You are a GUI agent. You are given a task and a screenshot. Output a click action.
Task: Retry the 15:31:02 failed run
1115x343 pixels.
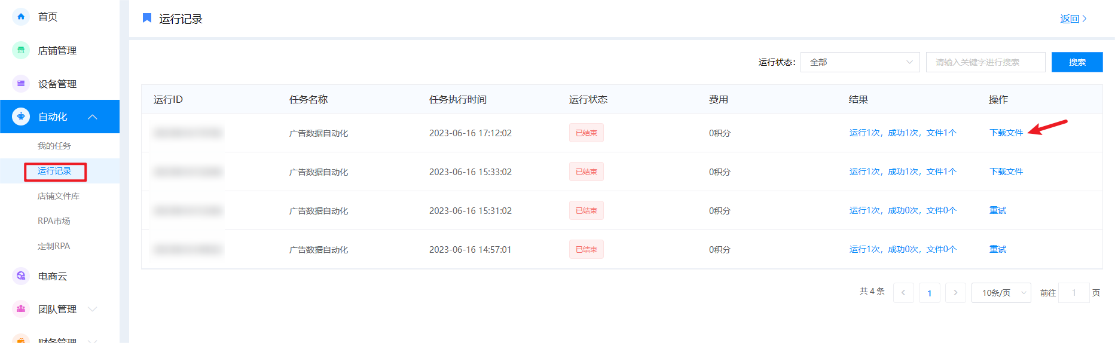[998, 210]
